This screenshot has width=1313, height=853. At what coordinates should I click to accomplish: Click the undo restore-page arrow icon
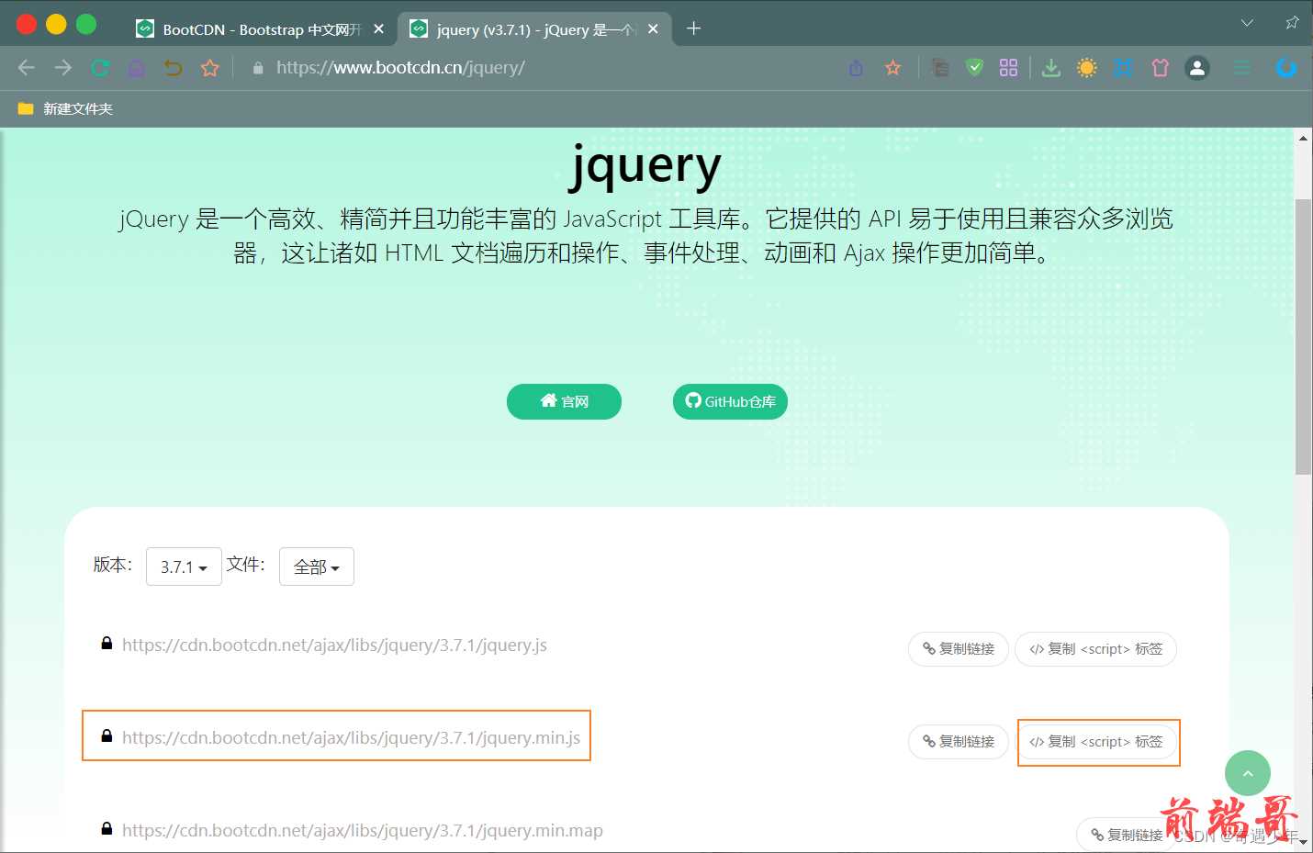173,67
